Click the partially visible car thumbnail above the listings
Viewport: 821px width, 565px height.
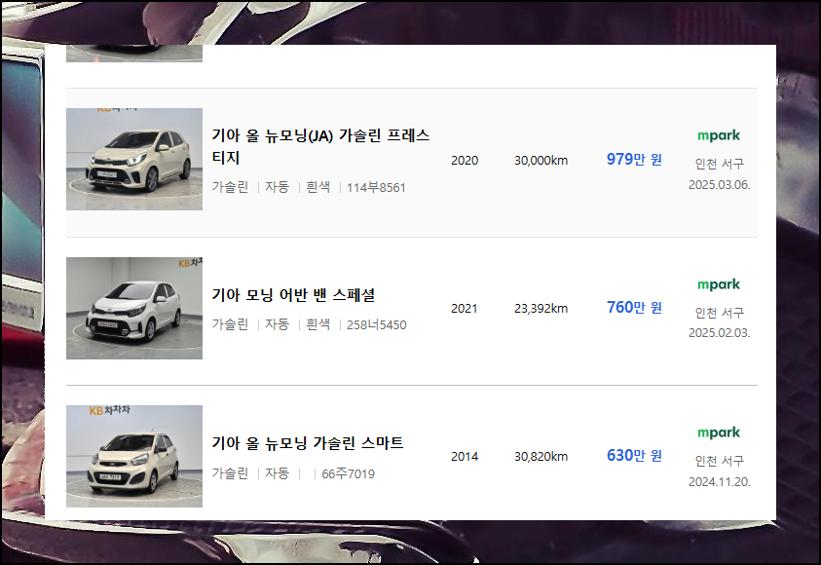coord(134,54)
